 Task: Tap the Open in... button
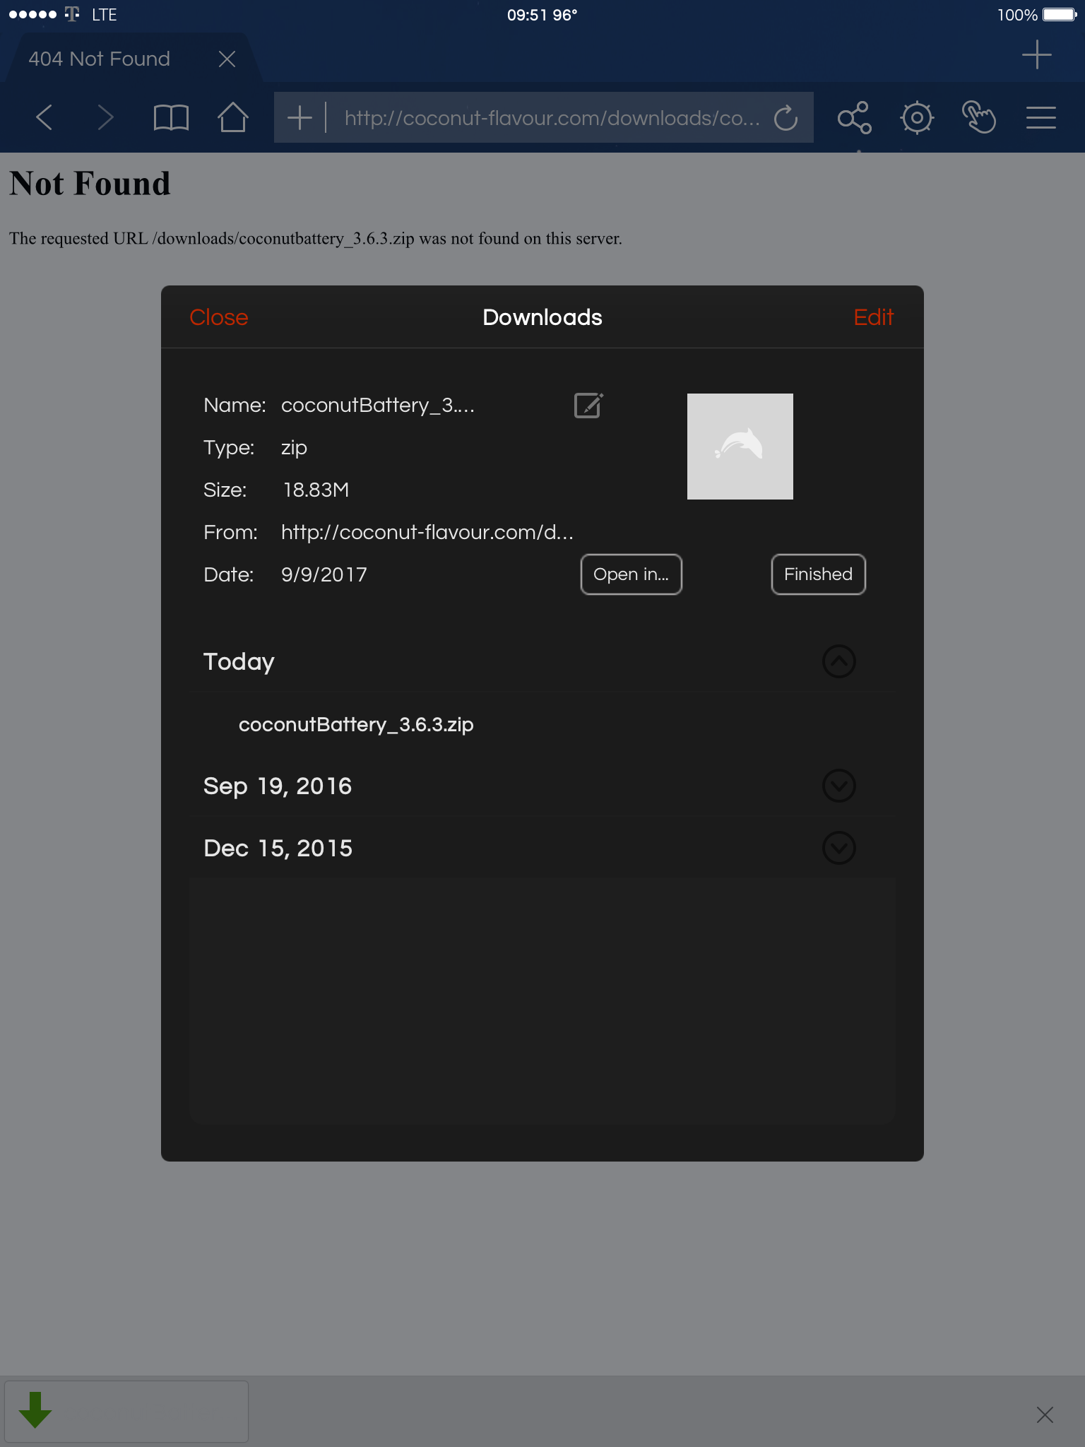[631, 574]
